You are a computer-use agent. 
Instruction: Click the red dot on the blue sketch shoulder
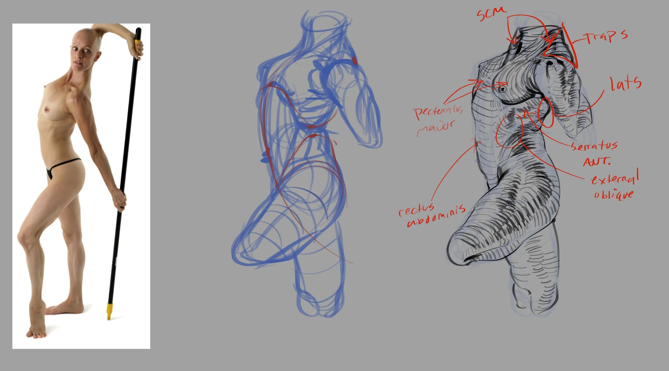pyautogui.click(x=355, y=61)
